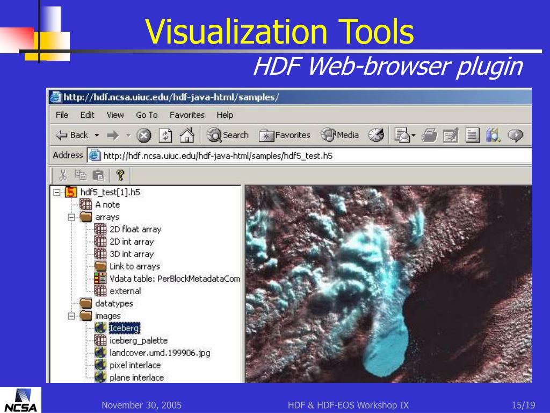Open the Media toolbar button

[x=339, y=135]
